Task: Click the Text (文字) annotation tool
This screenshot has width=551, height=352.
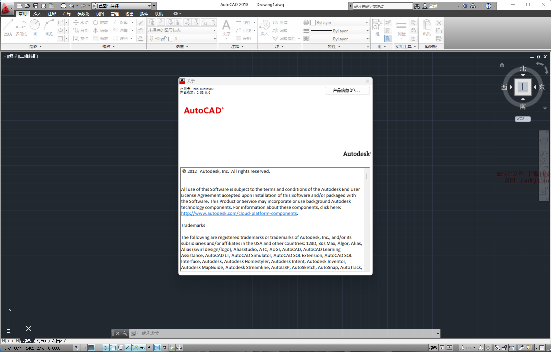Action: point(226,28)
